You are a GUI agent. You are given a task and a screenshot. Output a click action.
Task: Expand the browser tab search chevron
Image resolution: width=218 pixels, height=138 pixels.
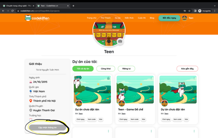(x=215, y=6)
